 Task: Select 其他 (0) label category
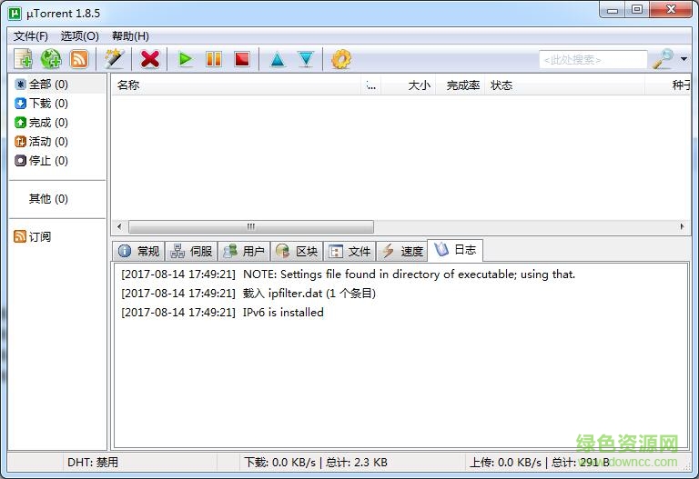48,198
